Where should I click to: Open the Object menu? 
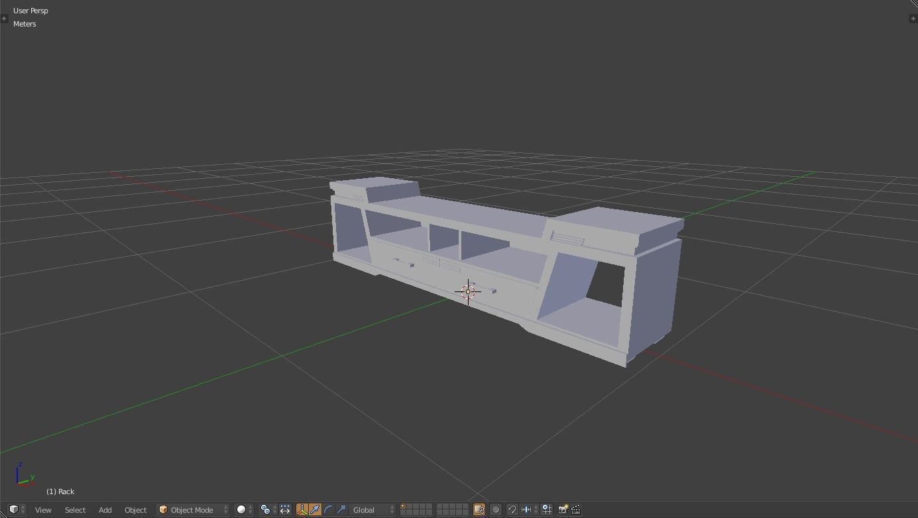pyautogui.click(x=135, y=509)
